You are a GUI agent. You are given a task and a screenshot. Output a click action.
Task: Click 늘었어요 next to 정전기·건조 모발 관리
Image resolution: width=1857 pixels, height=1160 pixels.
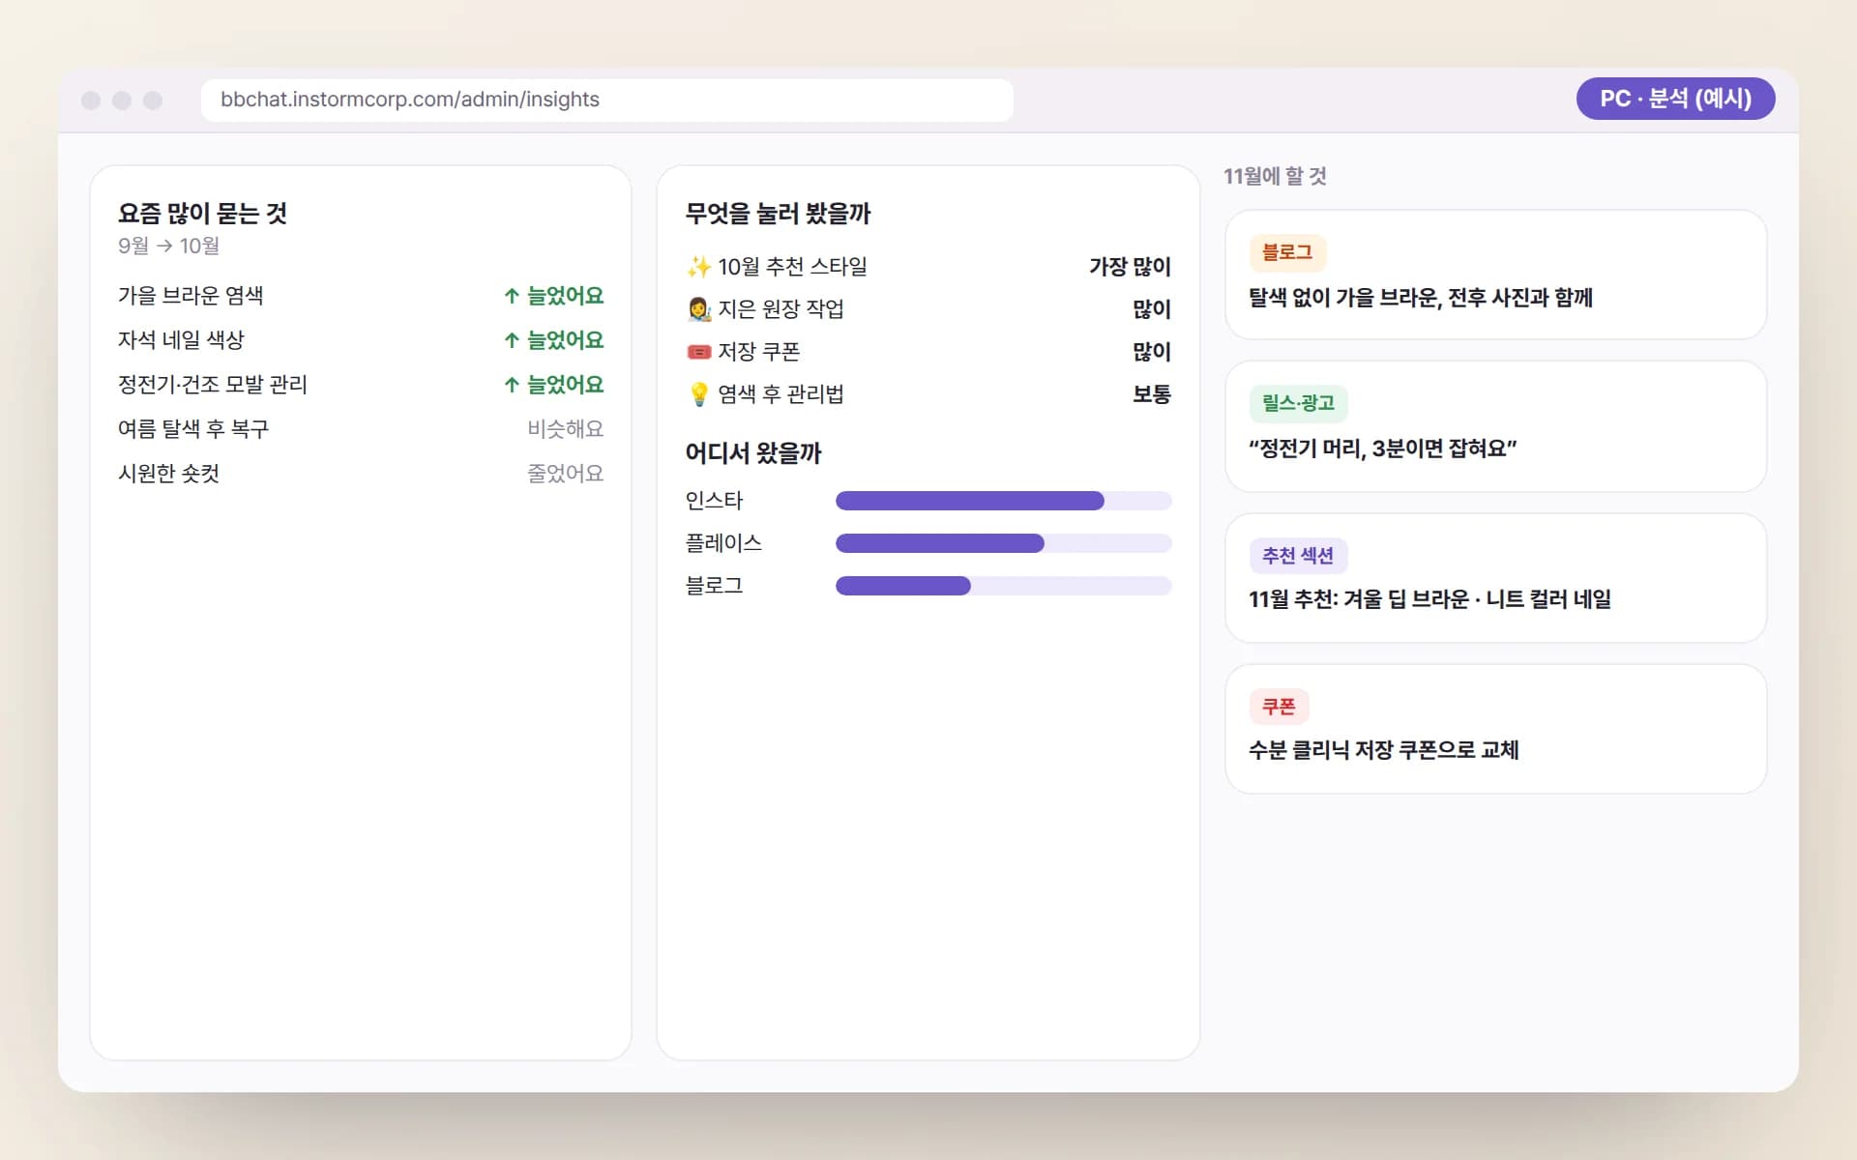click(x=565, y=385)
